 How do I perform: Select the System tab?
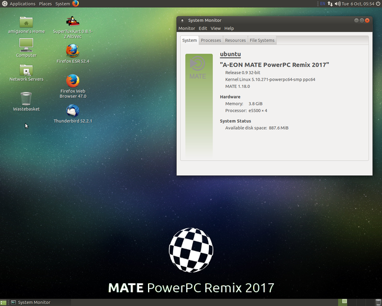190,40
